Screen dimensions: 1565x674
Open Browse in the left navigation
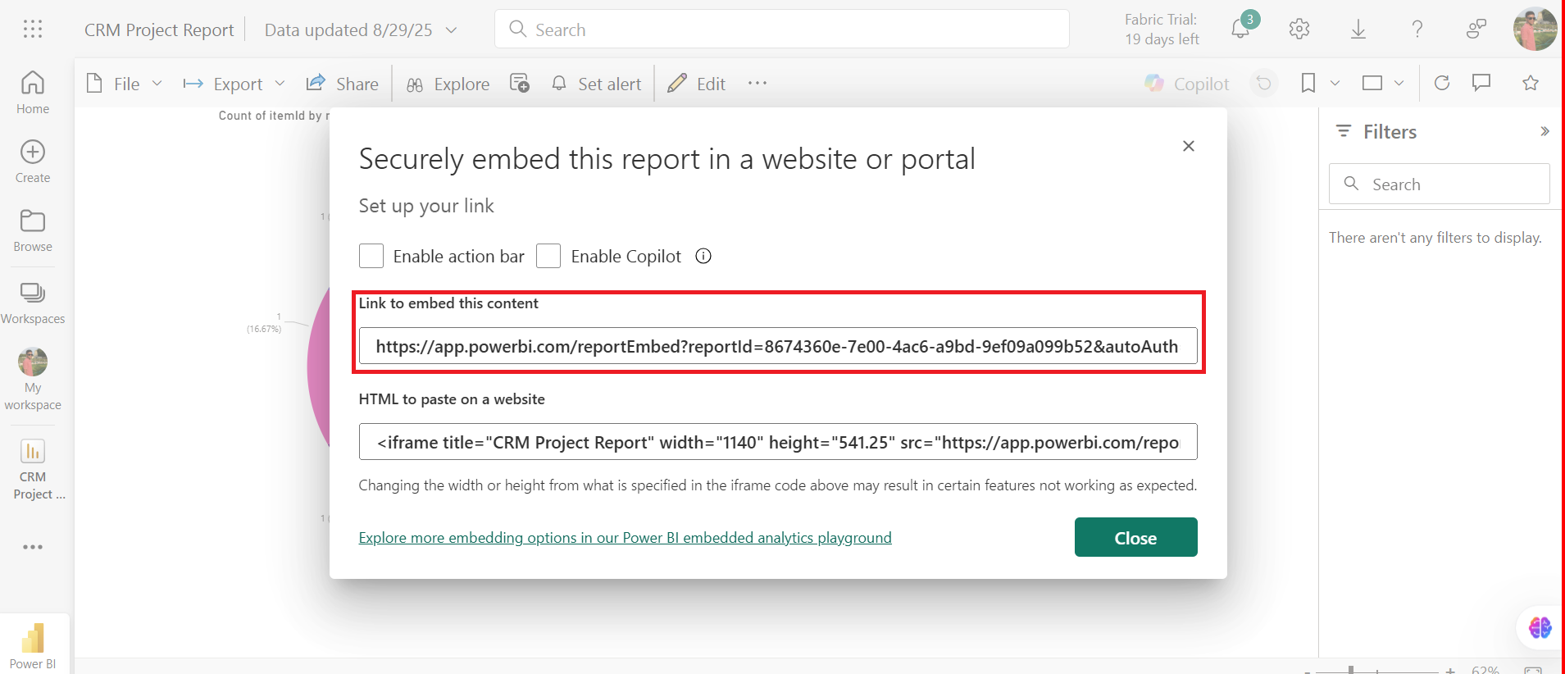[33, 230]
